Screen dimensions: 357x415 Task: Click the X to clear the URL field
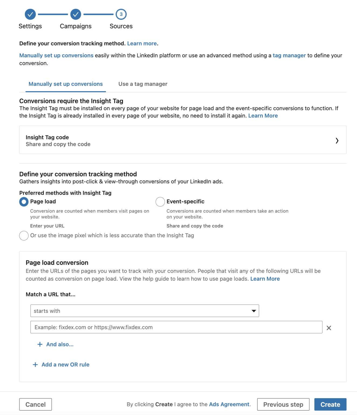[329, 328]
